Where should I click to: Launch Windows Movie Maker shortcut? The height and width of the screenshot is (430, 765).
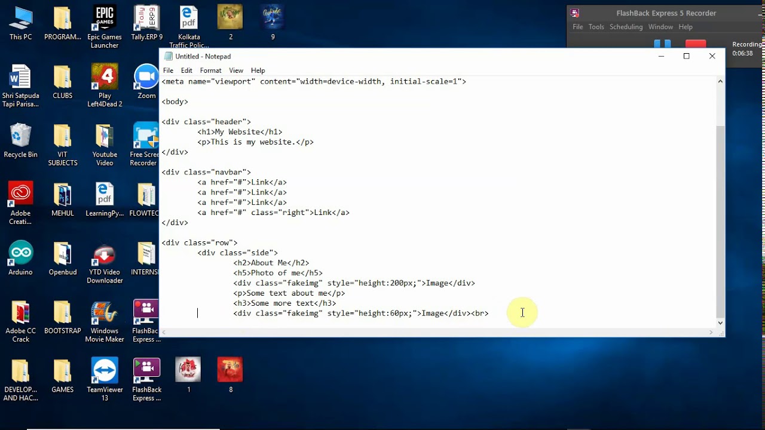click(105, 321)
